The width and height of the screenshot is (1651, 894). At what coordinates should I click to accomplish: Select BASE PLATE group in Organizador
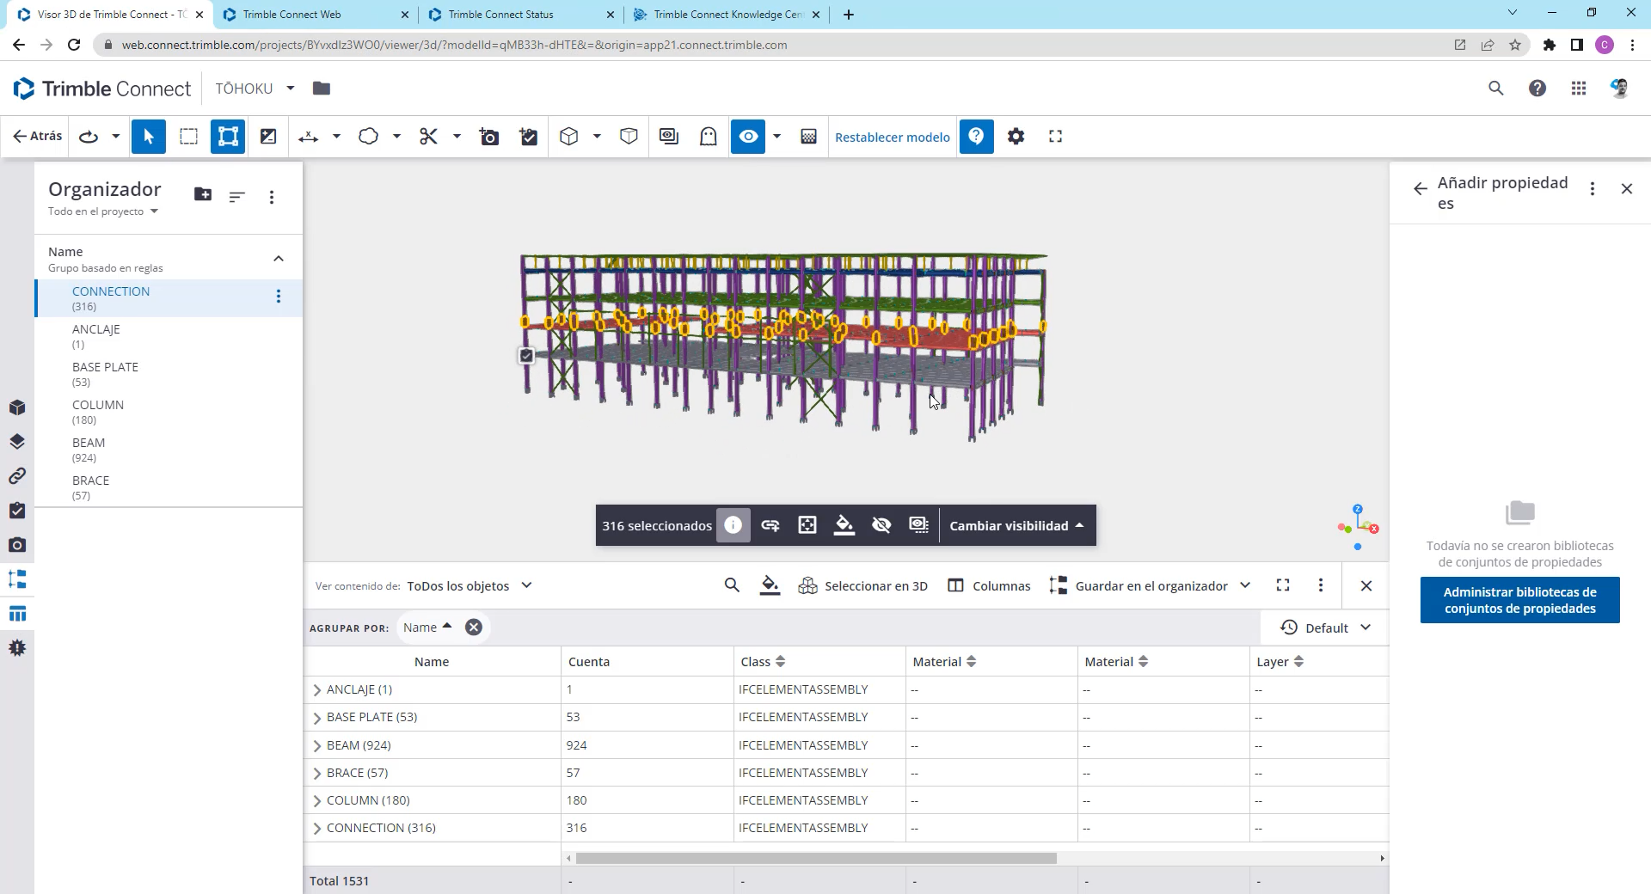(169, 374)
